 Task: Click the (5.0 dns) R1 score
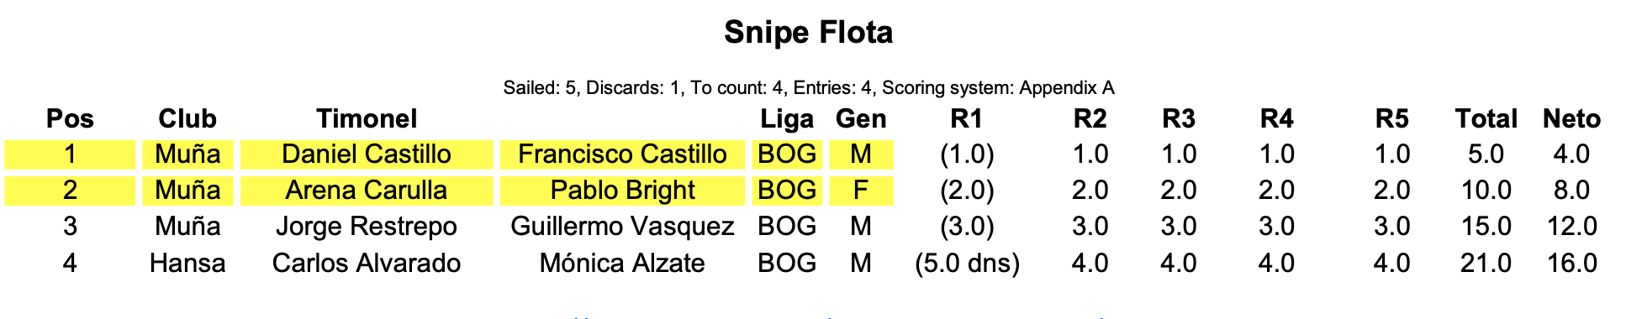pyautogui.click(x=967, y=263)
